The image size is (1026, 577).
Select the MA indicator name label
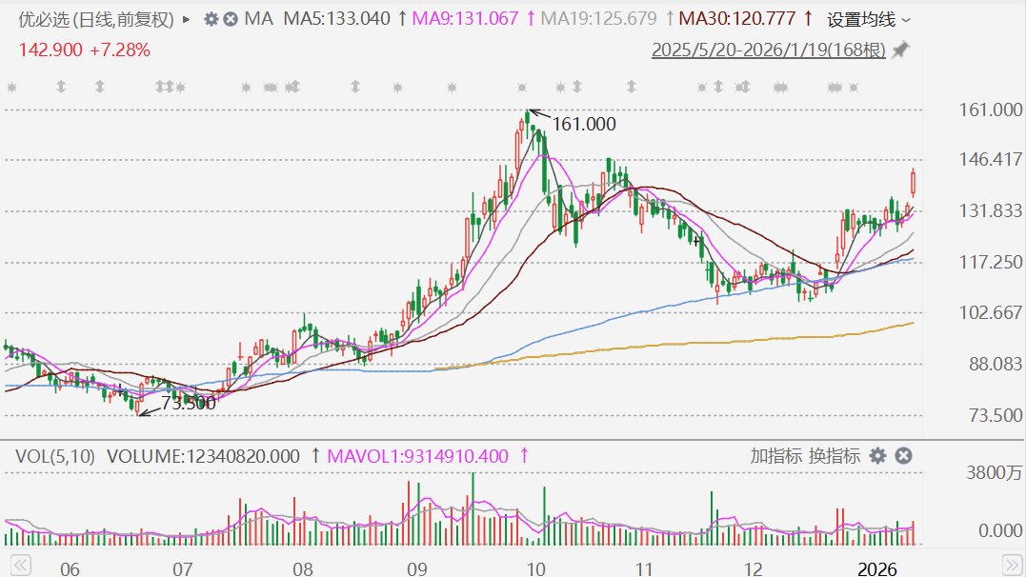[258, 18]
